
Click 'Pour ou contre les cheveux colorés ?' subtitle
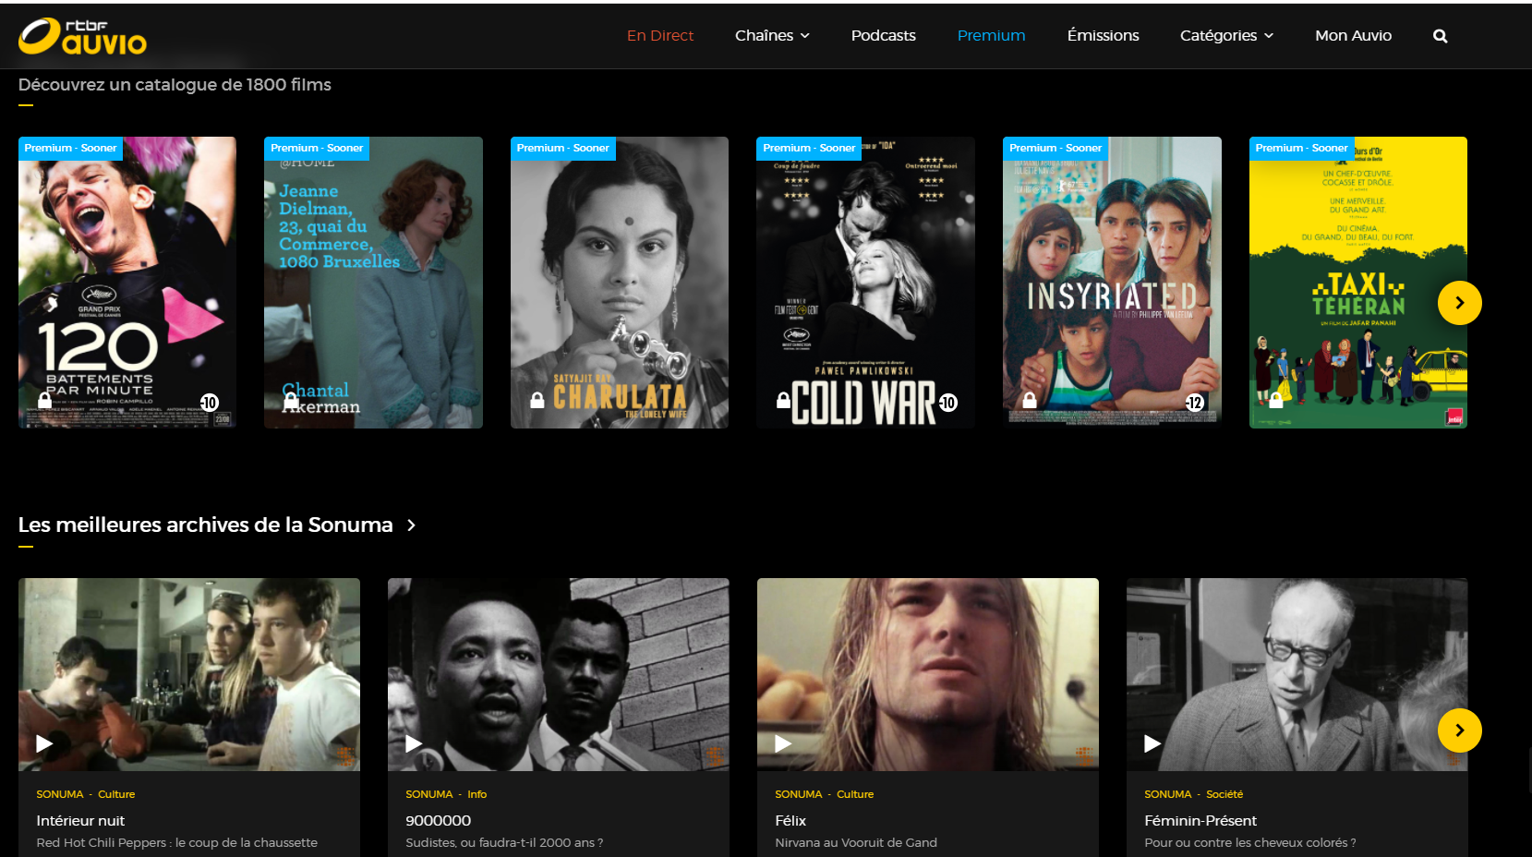click(x=1250, y=843)
